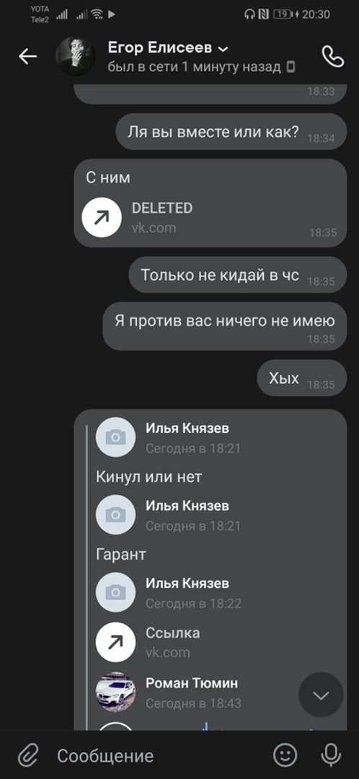The width and height of the screenshot is (359, 779).
Task: Open the Ссылка vk.com link arrow icon
Action: [115, 642]
